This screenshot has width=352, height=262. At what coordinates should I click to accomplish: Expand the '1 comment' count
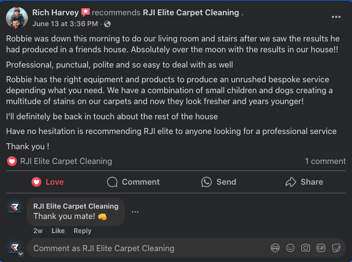325,161
